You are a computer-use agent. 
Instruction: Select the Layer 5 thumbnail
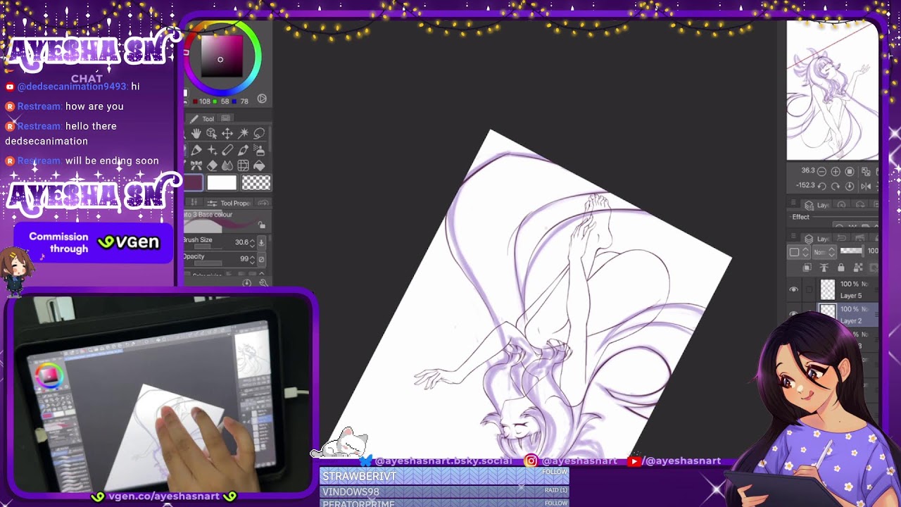click(828, 289)
